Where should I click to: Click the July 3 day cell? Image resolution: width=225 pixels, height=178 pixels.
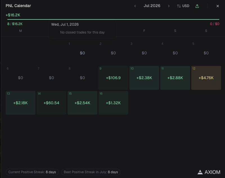[x=144, y=53]
